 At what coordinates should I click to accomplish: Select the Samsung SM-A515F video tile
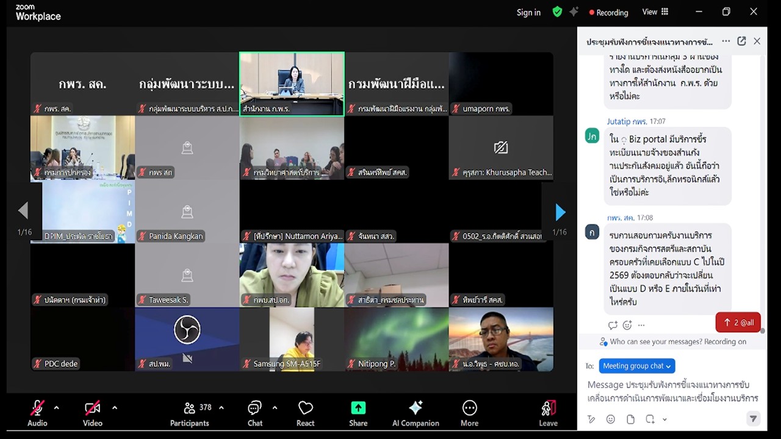292,339
